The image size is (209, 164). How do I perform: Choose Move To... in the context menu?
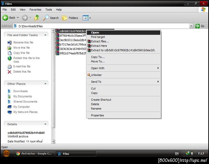[124, 62]
